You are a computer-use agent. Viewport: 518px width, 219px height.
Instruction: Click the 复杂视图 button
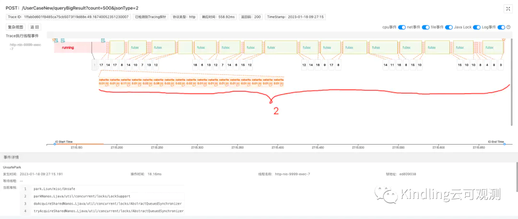(x=15, y=27)
